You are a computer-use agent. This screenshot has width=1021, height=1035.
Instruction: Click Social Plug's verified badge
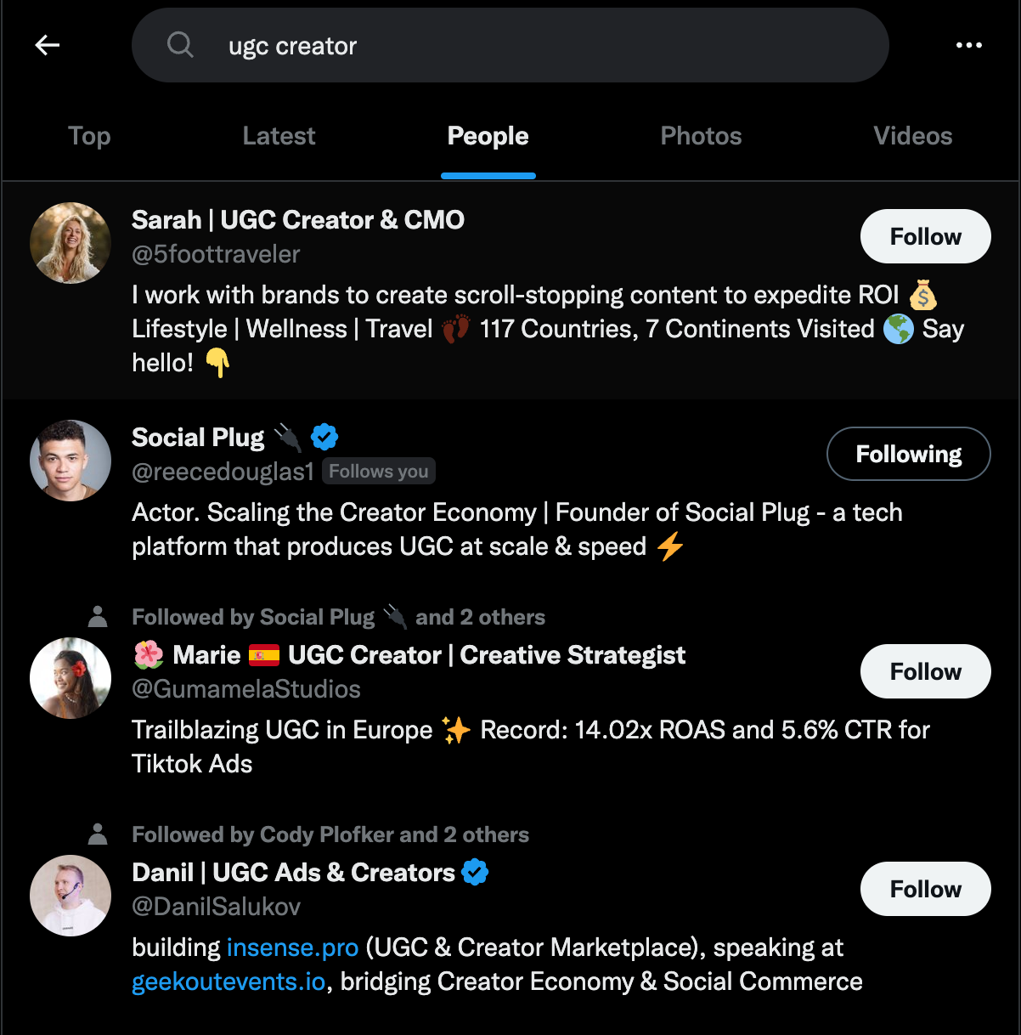pos(324,438)
